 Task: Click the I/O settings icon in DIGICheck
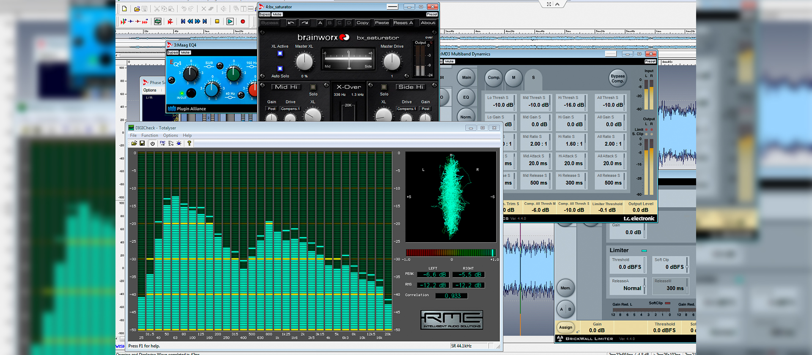point(171,143)
